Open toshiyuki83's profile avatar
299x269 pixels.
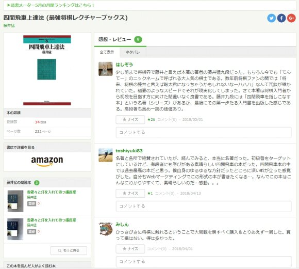click(106, 155)
